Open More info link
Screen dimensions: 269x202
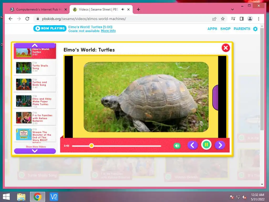click(x=108, y=31)
